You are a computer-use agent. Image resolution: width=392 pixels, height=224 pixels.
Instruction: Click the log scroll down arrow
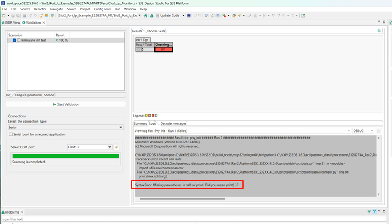[x=379, y=194]
